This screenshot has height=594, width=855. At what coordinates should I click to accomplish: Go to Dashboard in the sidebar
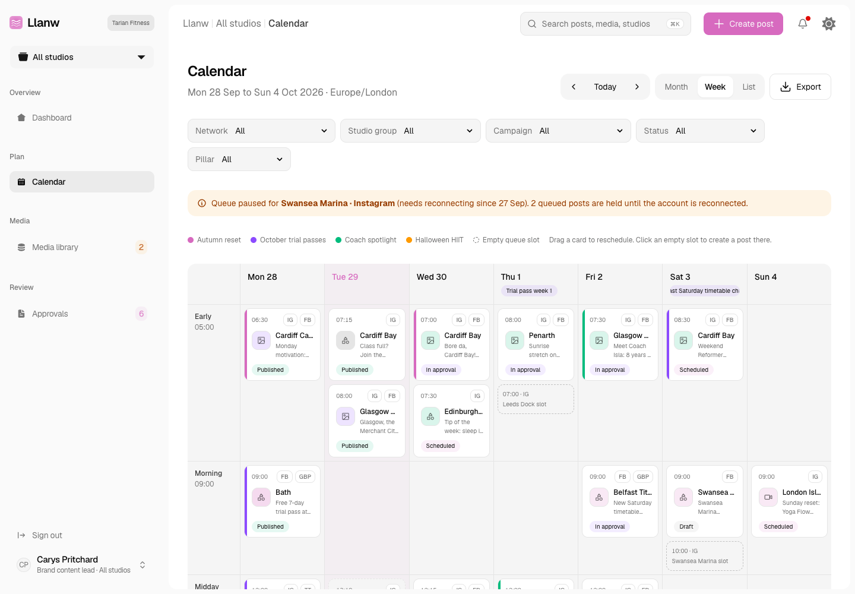coord(82,118)
